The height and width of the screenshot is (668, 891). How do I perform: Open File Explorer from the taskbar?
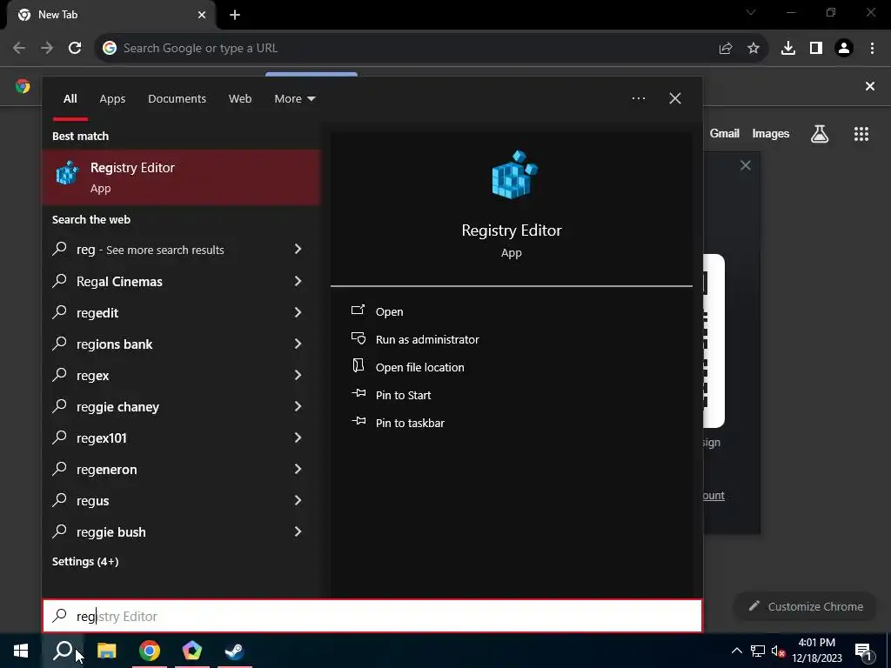pos(106,651)
